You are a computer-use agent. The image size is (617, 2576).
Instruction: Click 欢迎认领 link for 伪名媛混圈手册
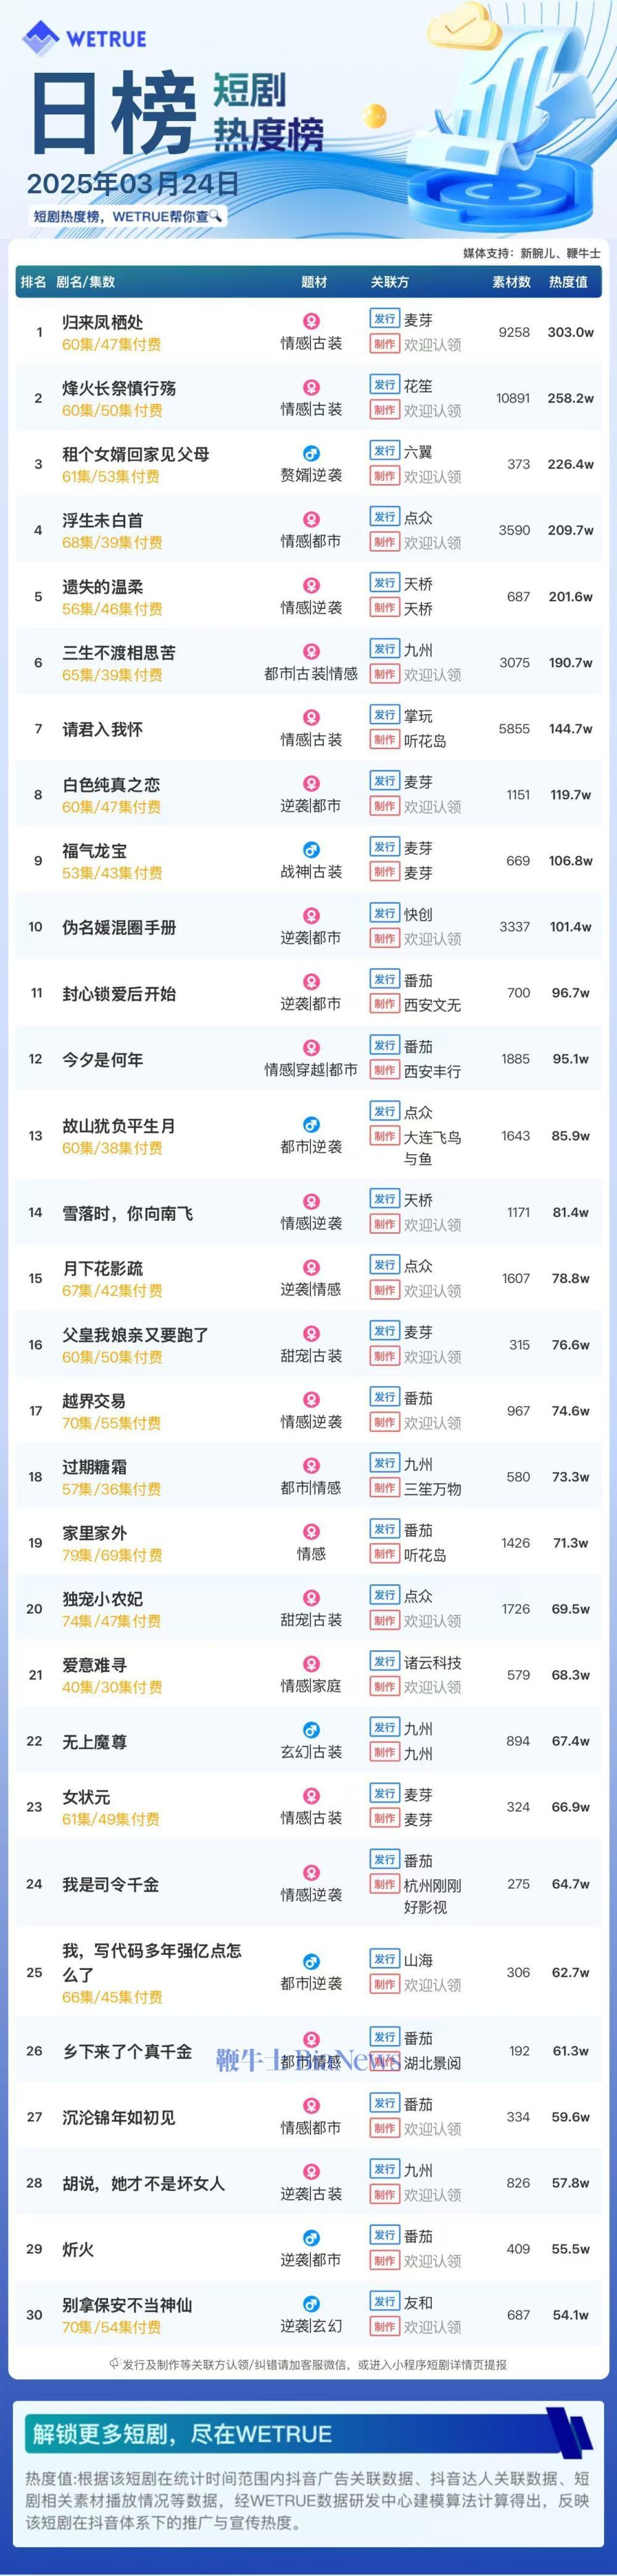(x=432, y=939)
